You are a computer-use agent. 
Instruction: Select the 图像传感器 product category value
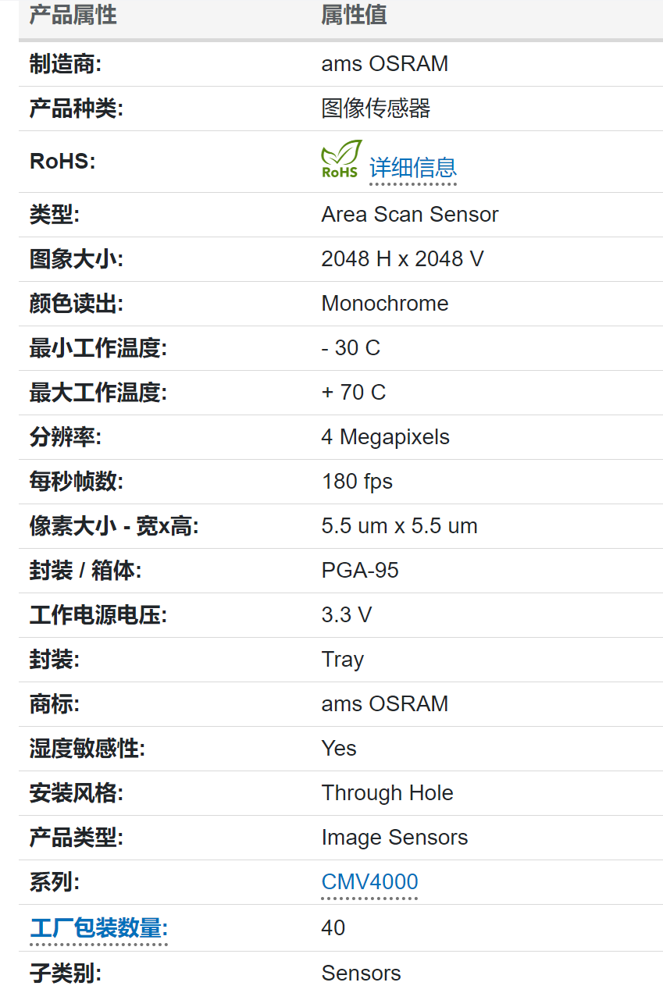(376, 109)
